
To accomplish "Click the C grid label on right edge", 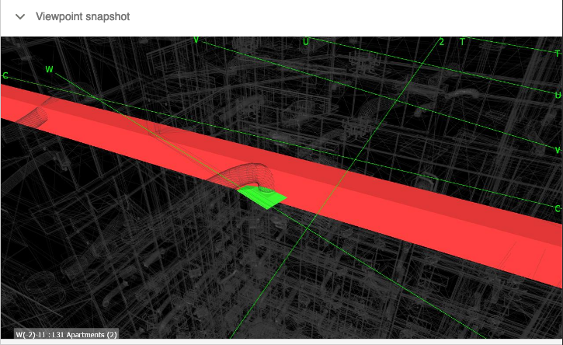I will (x=558, y=208).
